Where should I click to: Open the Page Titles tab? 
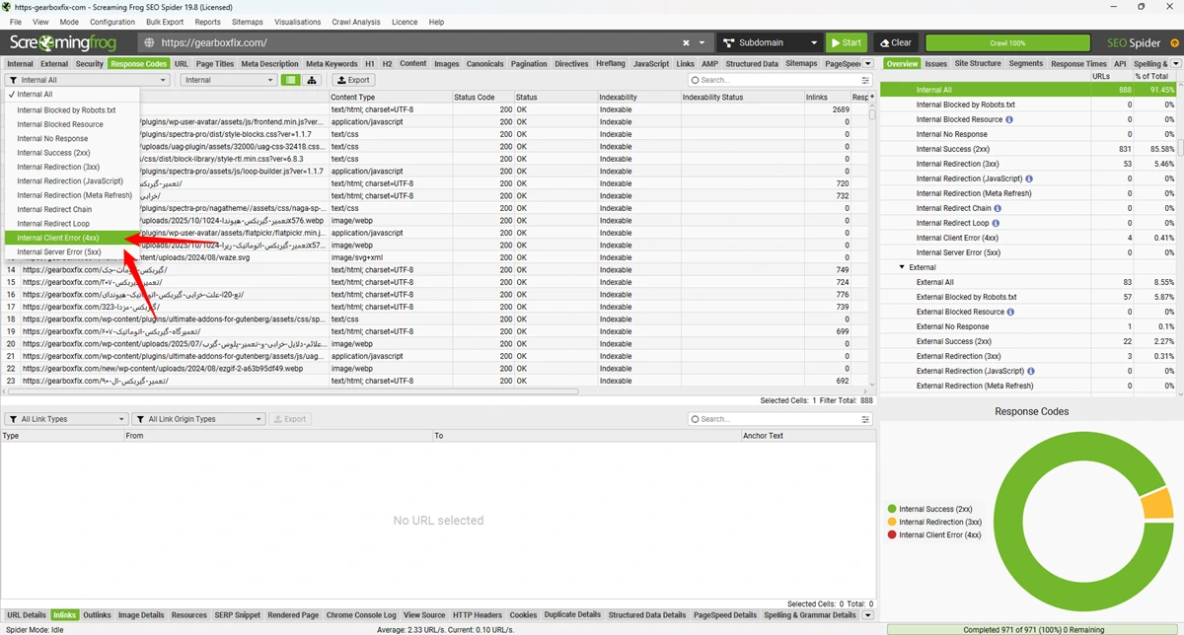pos(215,64)
